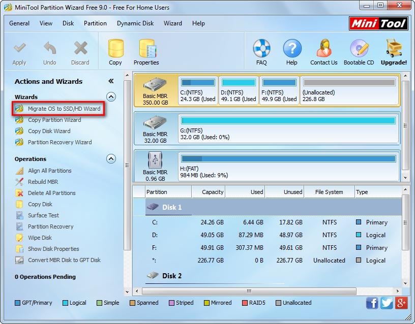Open the Wizard menu

click(x=173, y=23)
